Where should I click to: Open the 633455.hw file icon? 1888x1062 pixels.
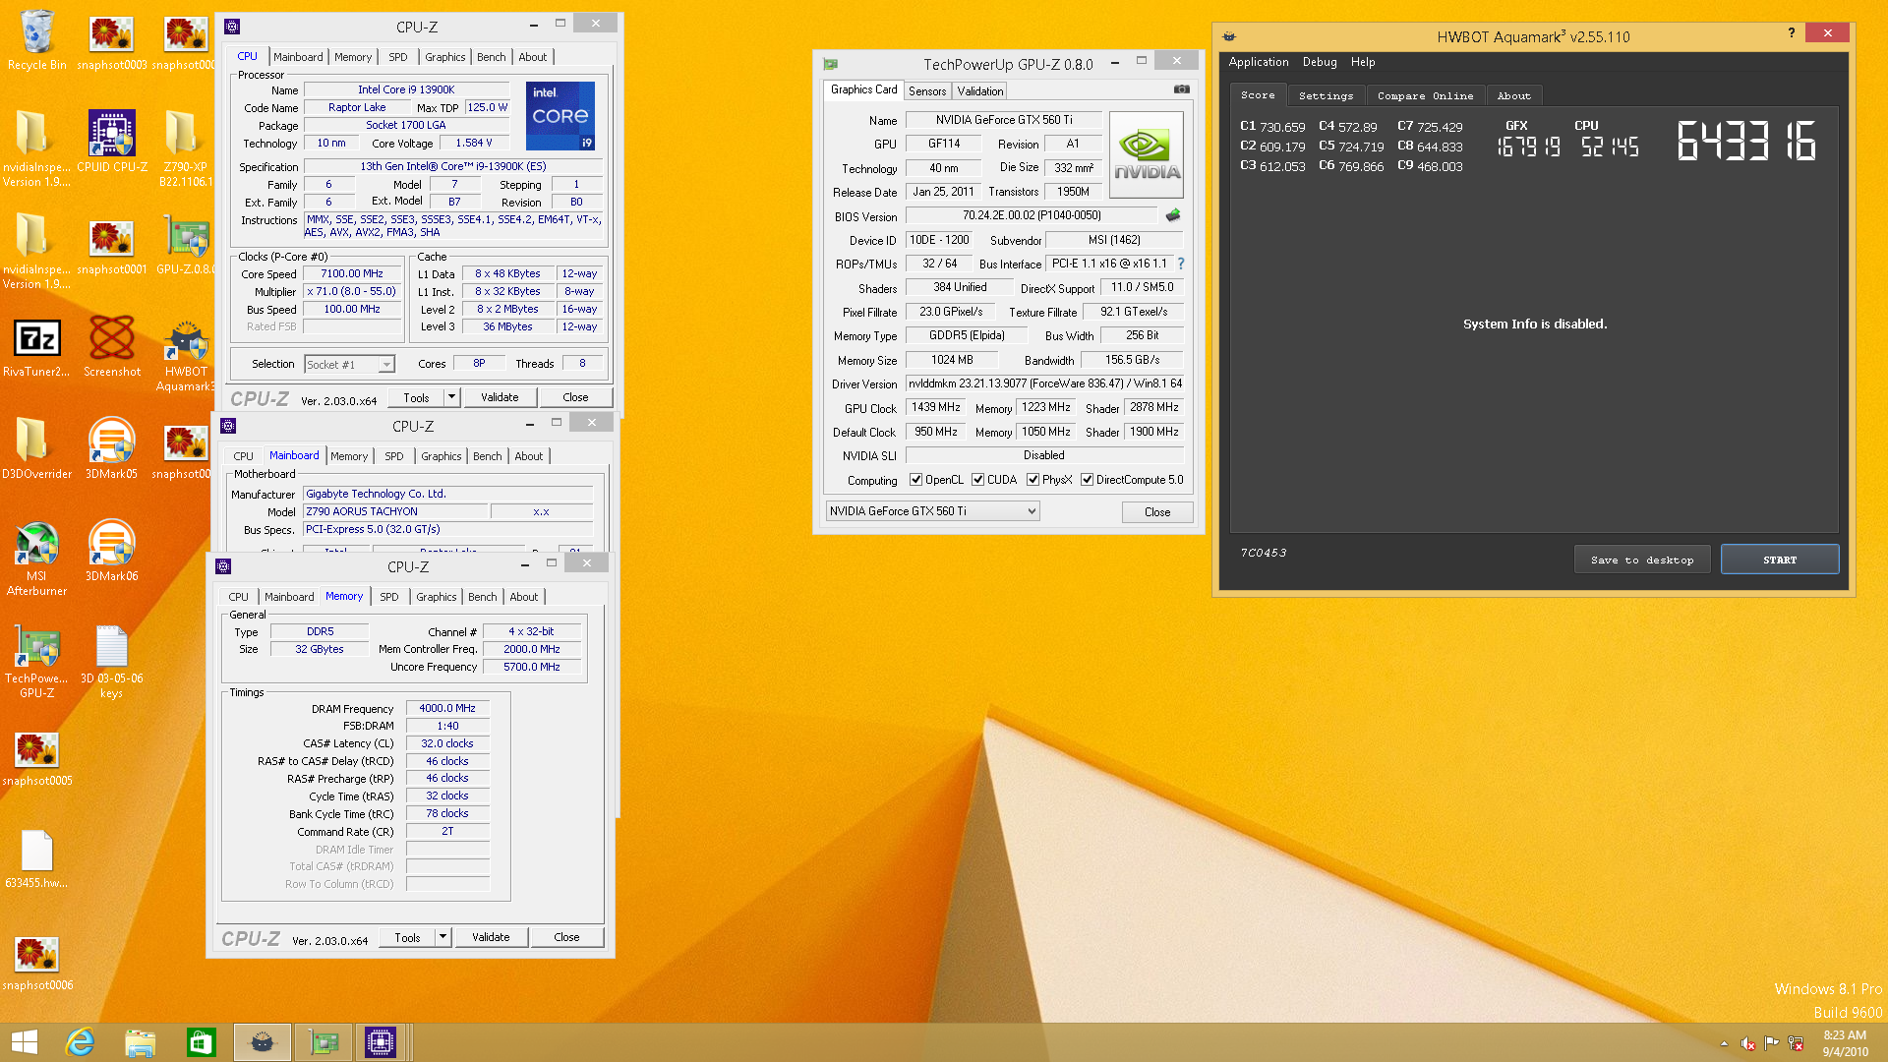[x=36, y=859]
